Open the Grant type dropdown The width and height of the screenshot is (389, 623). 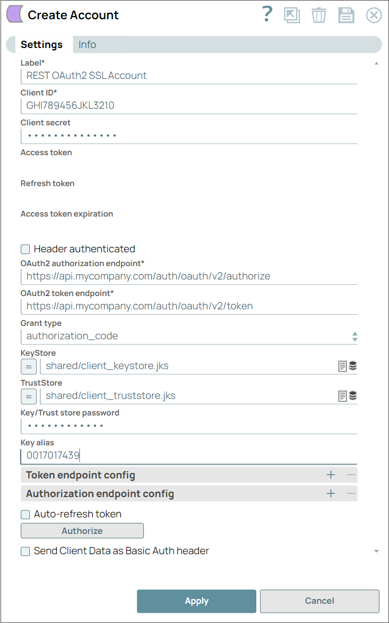pyautogui.click(x=353, y=337)
